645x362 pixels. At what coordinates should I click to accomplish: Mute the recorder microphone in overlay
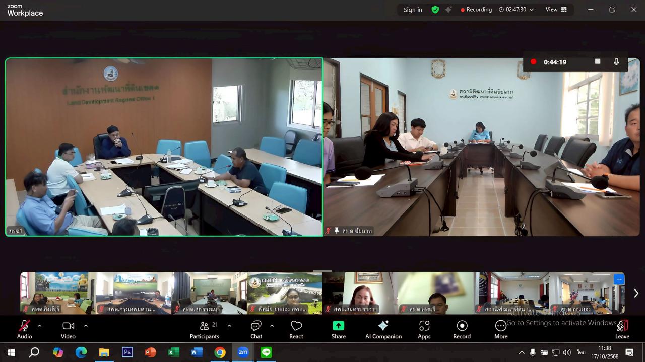[x=616, y=62]
